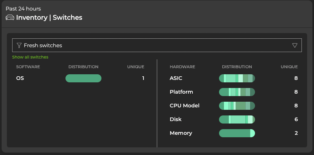The height and width of the screenshot is (155, 314).
Task: Select the Memory row label
Action: point(181,133)
